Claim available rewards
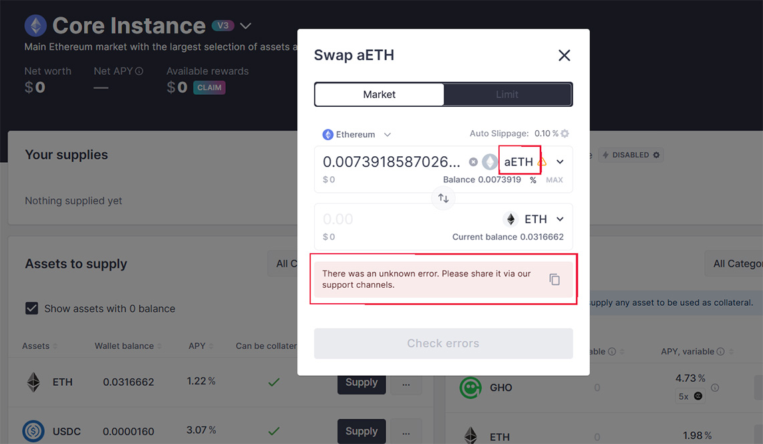This screenshot has height=444, width=763. pos(209,87)
